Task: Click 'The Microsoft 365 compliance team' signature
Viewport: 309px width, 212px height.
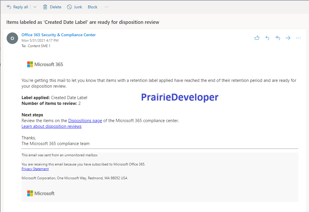Action: pos(55,144)
